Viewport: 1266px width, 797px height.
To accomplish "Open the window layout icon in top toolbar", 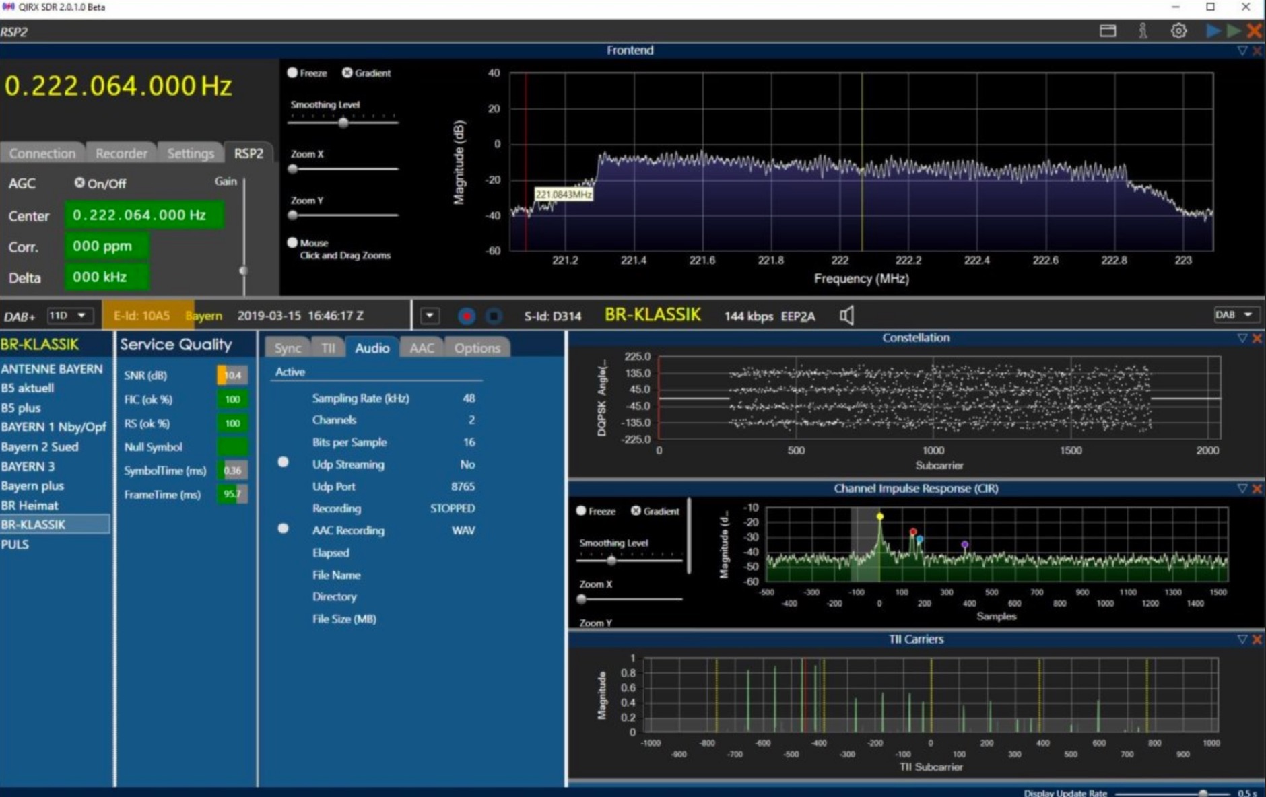I will [x=1108, y=31].
